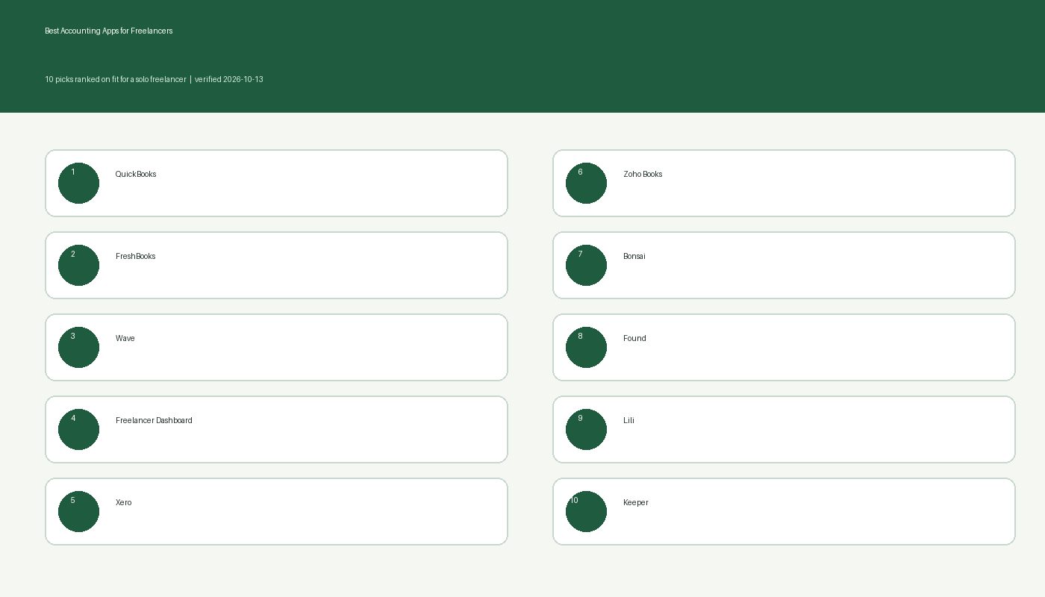
Task: Select the rank 7 badge beside Bonsai
Action: pyautogui.click(x=586, y=265)
